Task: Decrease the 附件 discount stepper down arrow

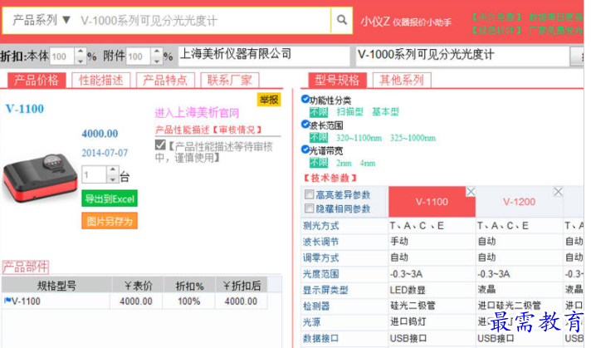Action: 157,61
